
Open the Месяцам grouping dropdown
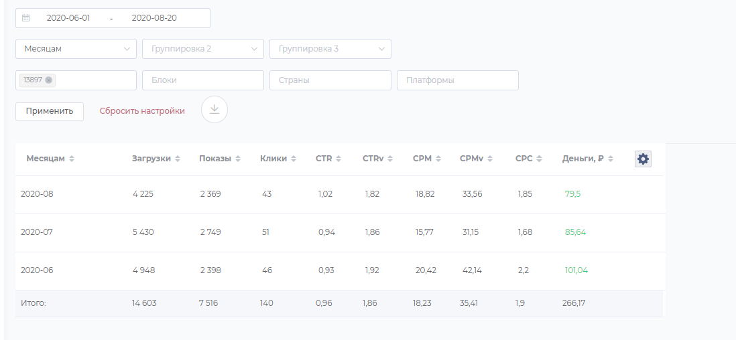click(x=76, y=49)
